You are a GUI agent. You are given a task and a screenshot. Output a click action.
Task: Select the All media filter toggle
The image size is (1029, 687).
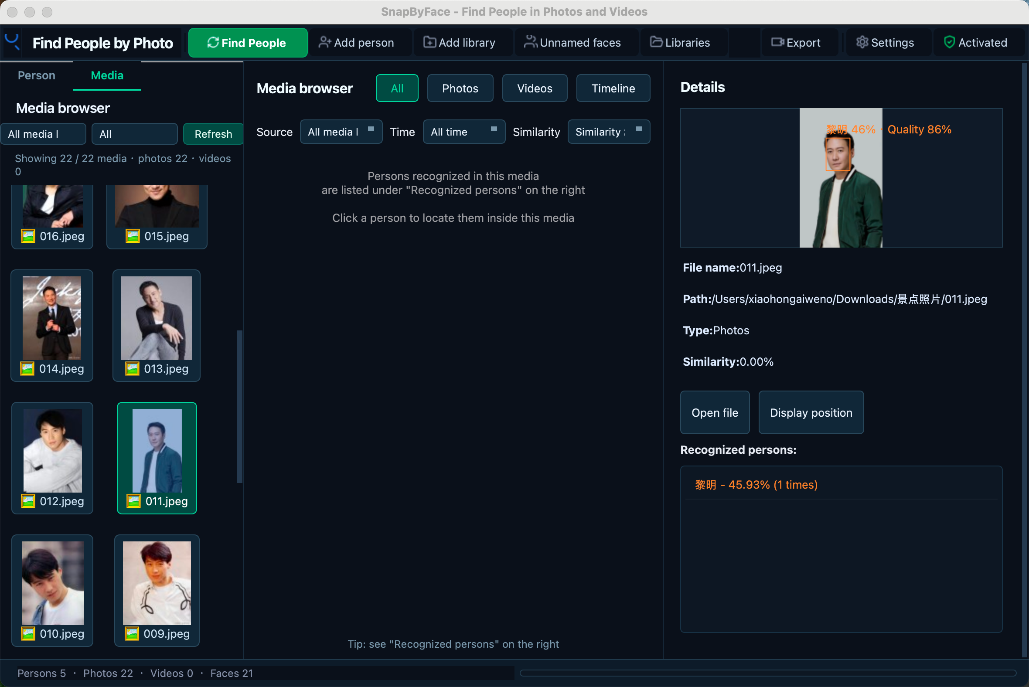pyautogui.click(x=397, y=88)
